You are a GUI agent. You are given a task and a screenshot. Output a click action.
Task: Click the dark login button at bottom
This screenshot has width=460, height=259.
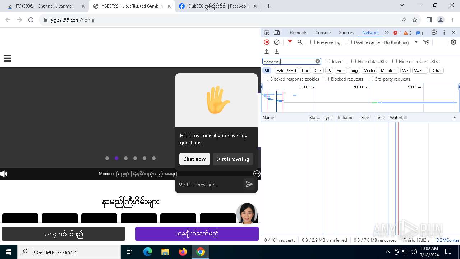tap(64, 234)
